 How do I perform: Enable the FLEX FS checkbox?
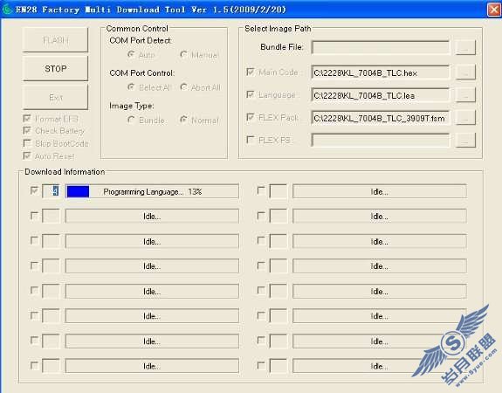tap(250, 140)
